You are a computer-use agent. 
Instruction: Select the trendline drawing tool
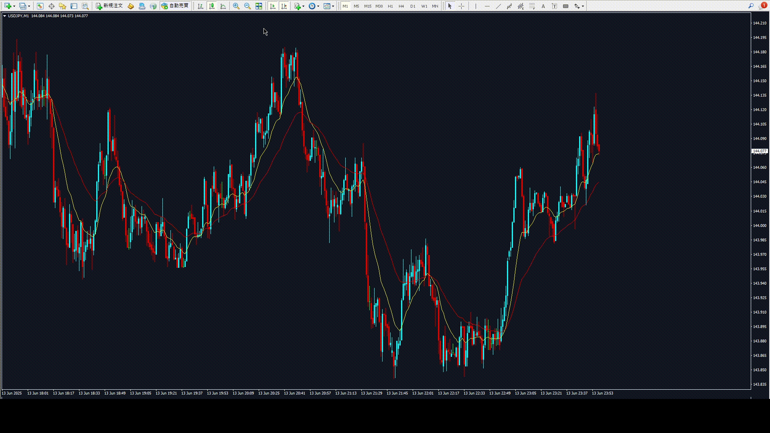[498, 6]
